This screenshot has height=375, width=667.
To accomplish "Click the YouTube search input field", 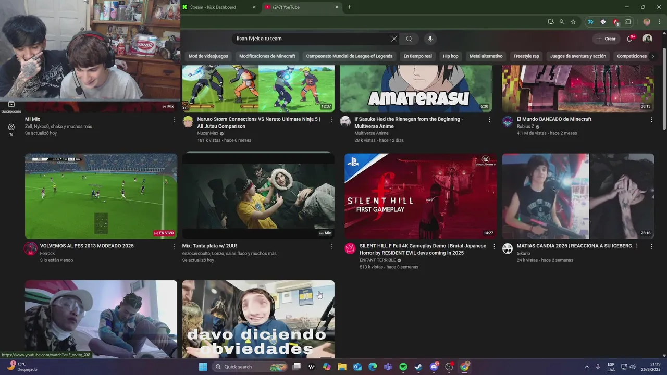I will [x=312, y=39].
